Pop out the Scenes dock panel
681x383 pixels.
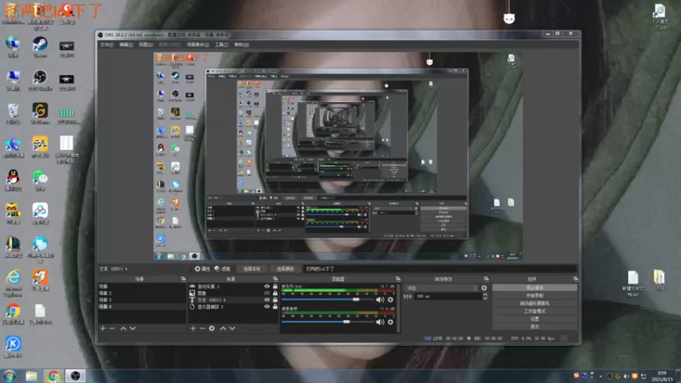(183, 279)
